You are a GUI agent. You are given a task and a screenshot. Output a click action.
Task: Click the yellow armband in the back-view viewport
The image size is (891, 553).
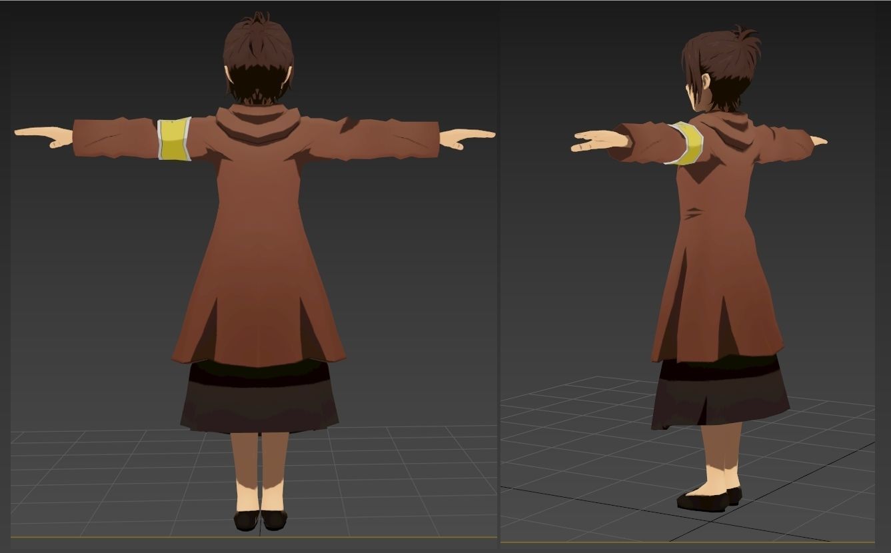pos(175,139)
